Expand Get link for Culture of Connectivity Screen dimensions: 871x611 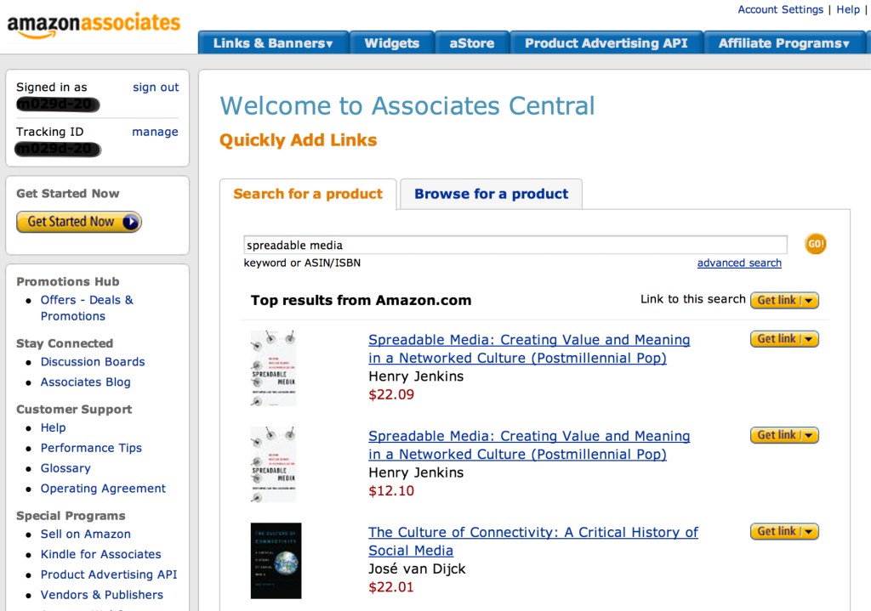coord(784,532)
